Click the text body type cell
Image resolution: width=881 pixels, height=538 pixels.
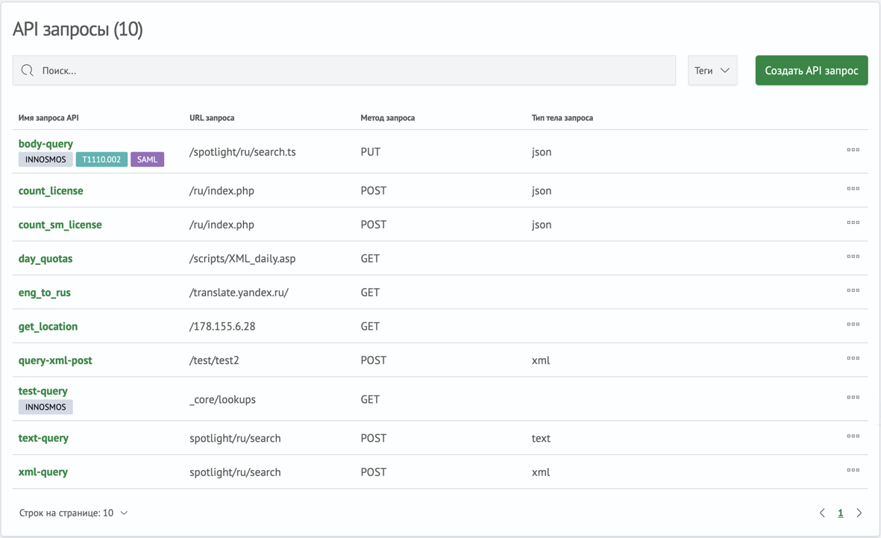click(541, 439)
